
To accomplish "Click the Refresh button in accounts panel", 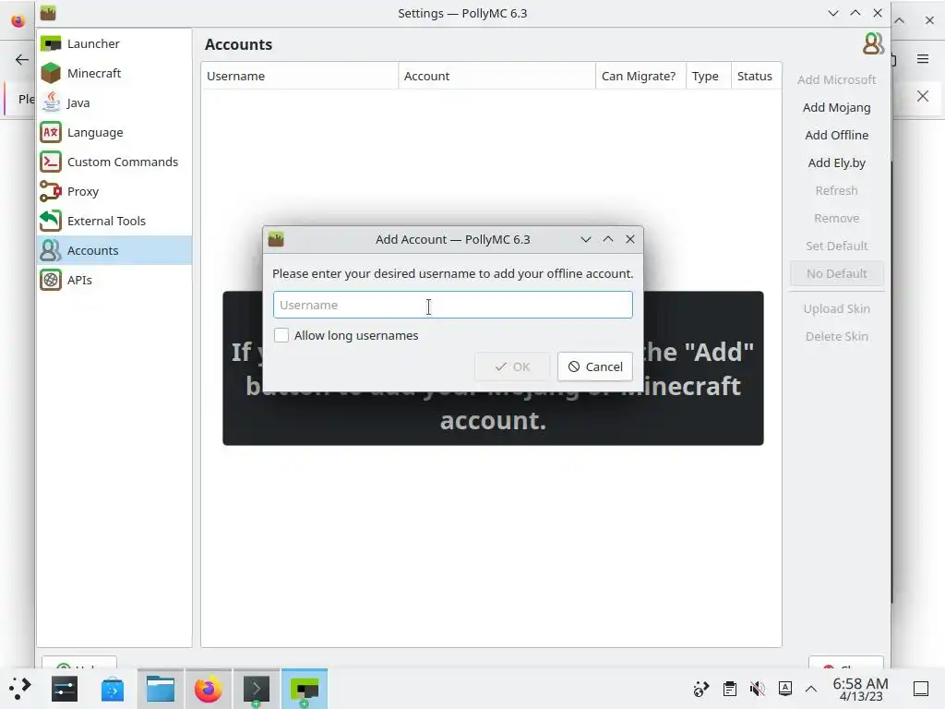I will point(836,190).
